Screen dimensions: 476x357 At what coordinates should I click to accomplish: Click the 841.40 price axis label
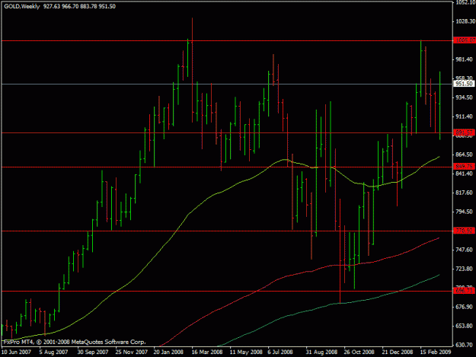pyautogui.click(x=464, y=174)
